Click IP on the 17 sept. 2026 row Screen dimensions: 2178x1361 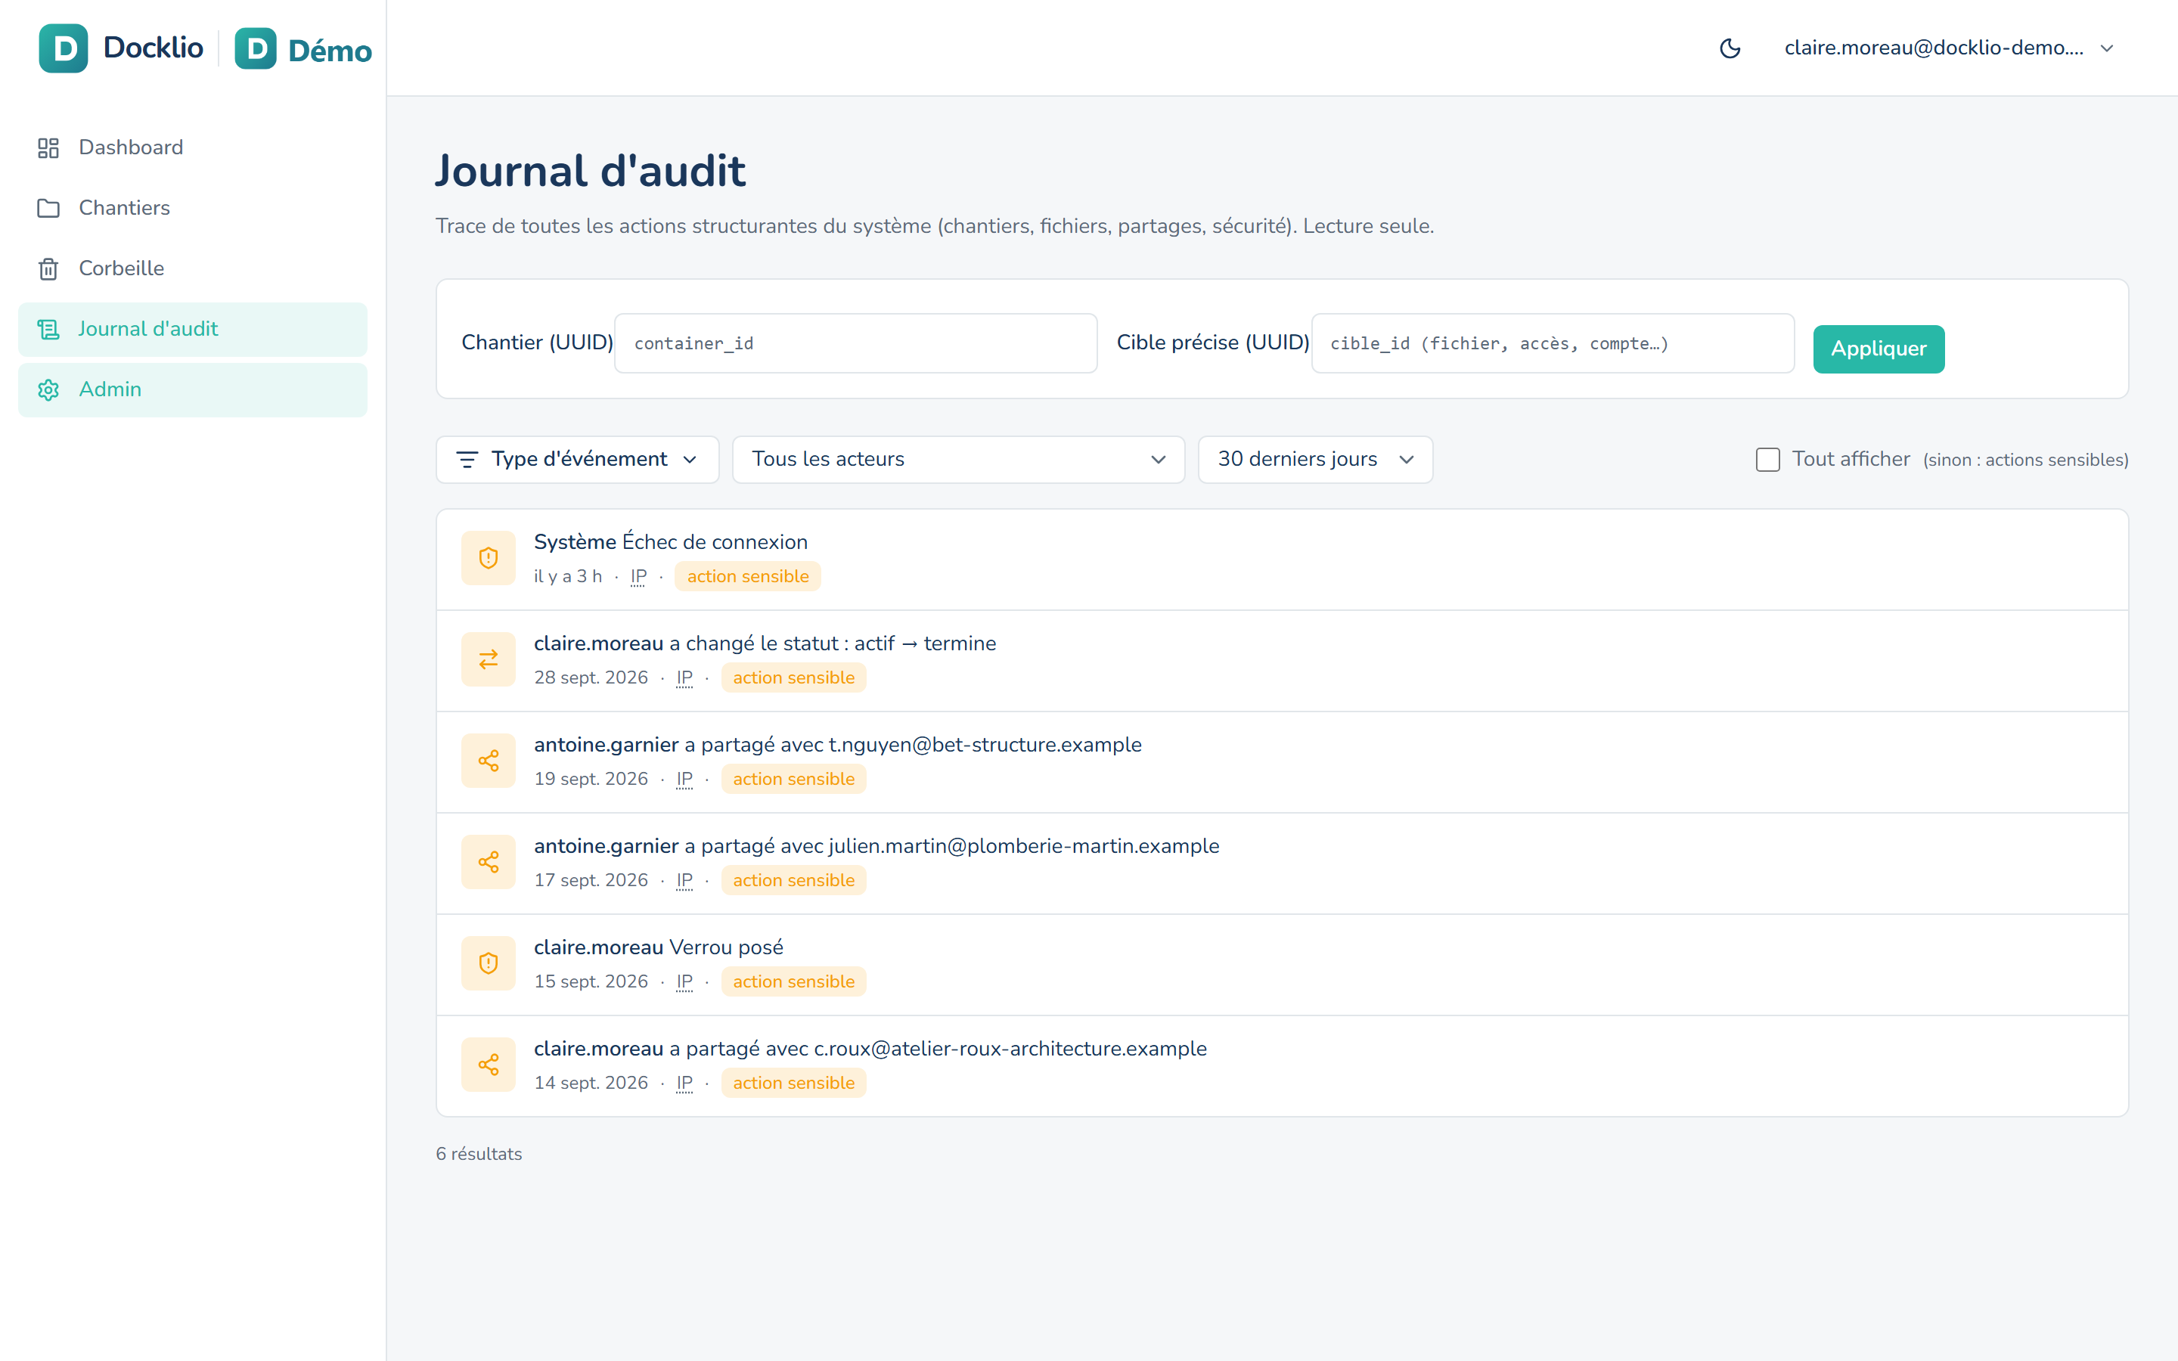tap(684, 880)
